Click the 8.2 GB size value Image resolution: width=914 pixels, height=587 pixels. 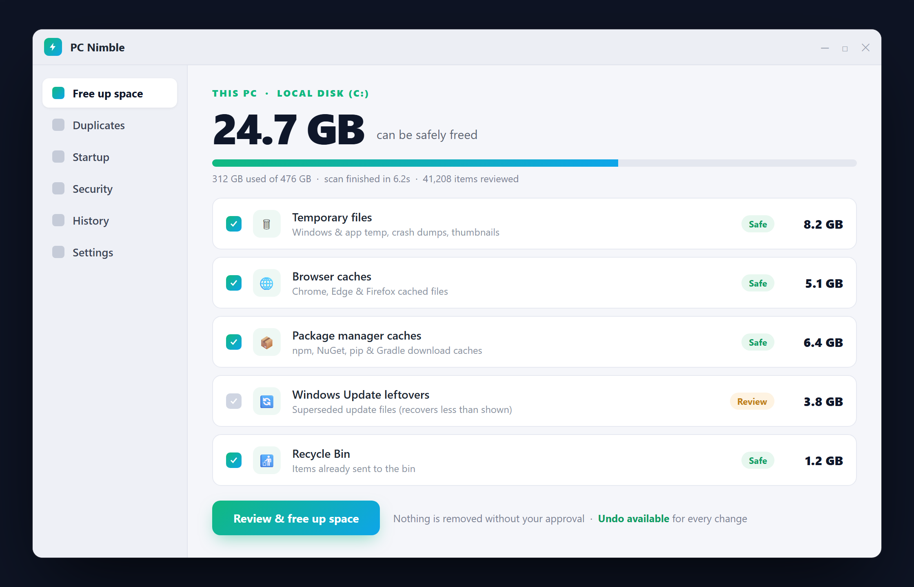tap(823, 224)
